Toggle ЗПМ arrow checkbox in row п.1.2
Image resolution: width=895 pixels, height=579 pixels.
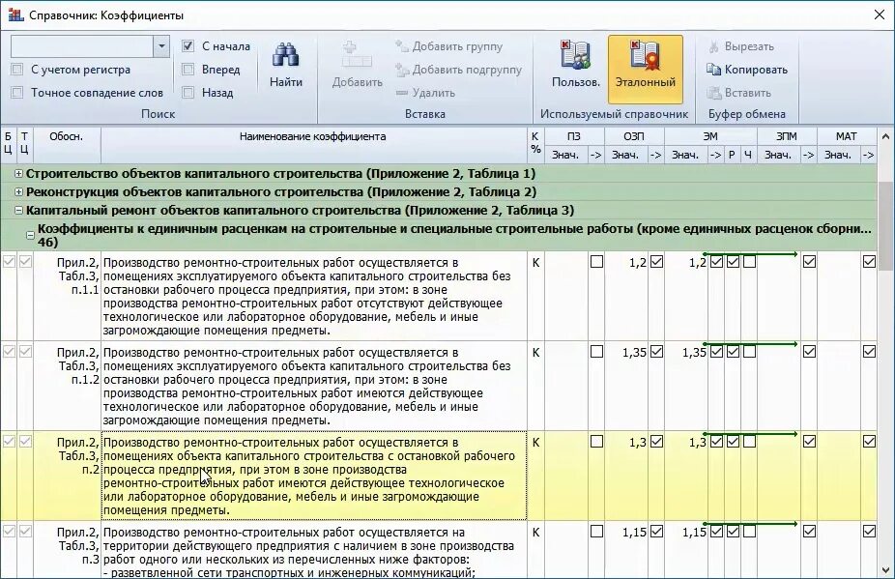(x=809, y=351)
